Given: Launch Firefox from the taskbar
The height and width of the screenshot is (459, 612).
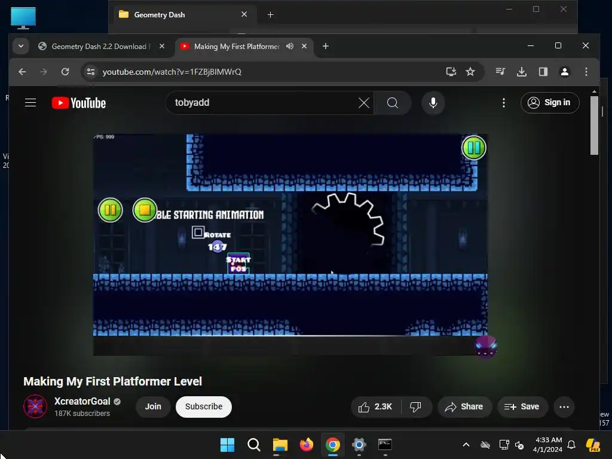Looking at the screenshot, I should point(307,445).
